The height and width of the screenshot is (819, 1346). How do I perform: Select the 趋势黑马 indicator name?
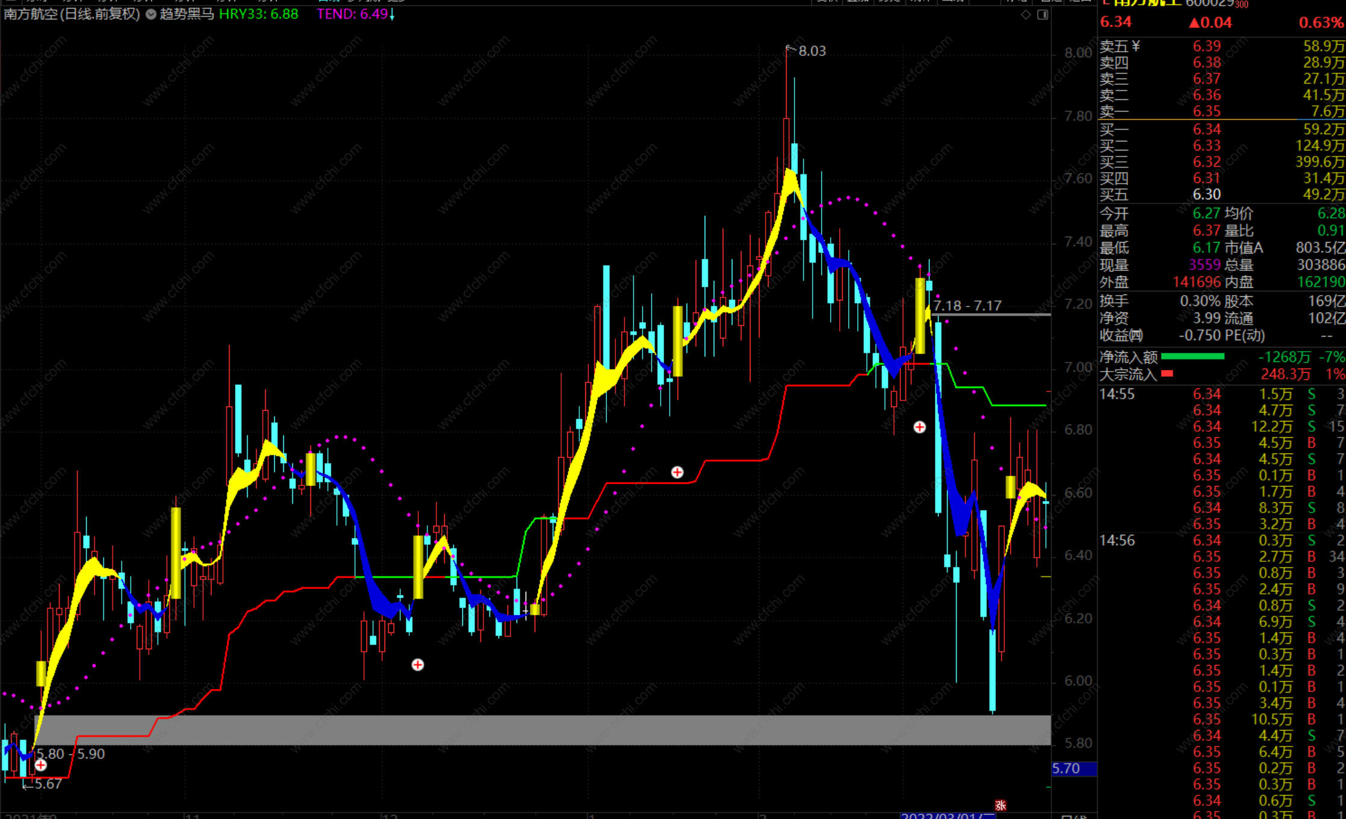pos(187,14)
